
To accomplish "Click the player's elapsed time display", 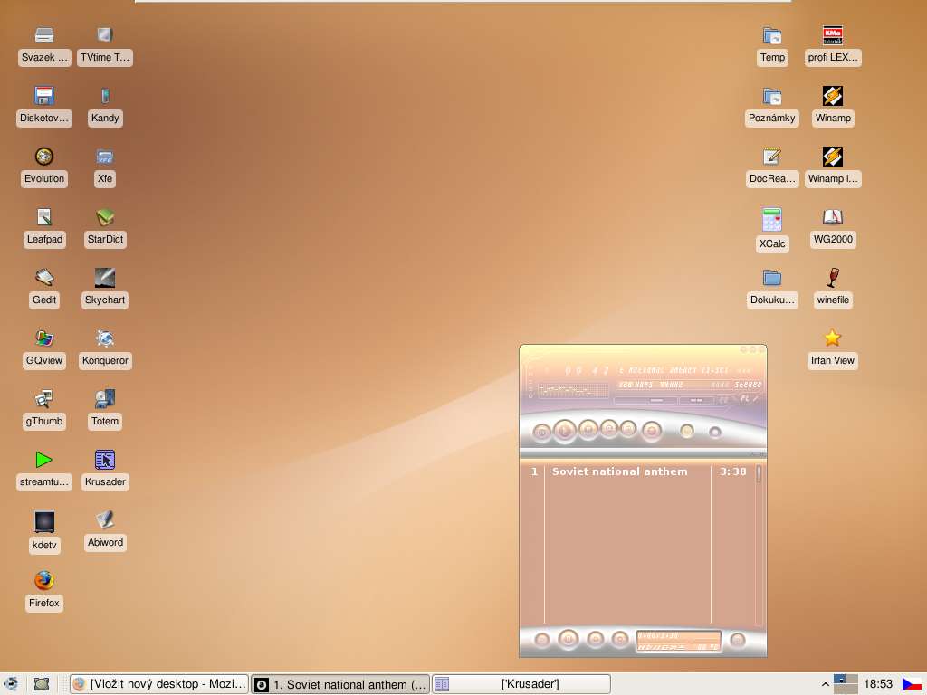I will click(x=586, y=370).
